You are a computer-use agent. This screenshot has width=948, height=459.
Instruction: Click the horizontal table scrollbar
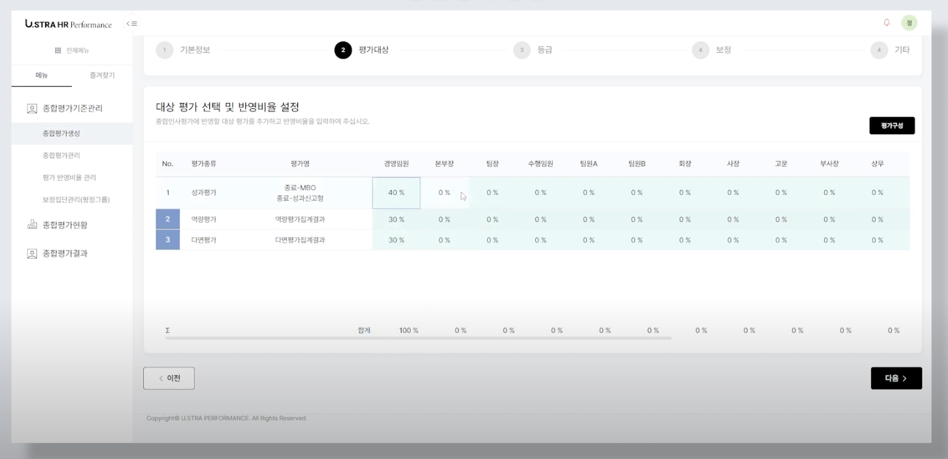(418, 338)
